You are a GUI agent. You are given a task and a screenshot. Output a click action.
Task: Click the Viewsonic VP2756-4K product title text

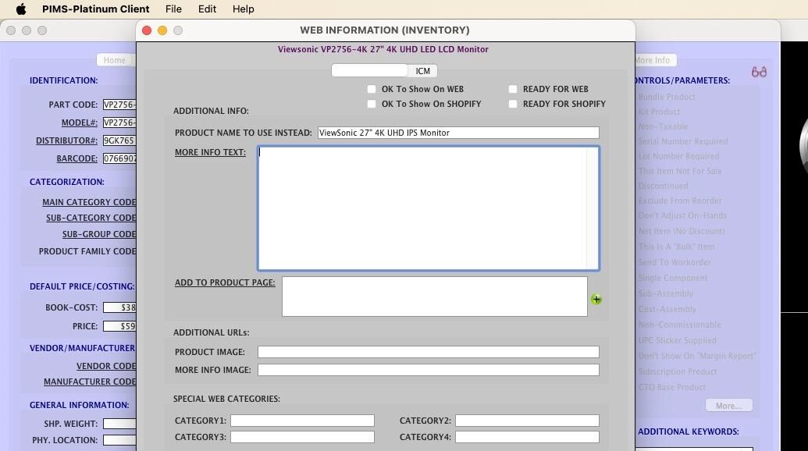pyautogui.click(x=383, y=49)
